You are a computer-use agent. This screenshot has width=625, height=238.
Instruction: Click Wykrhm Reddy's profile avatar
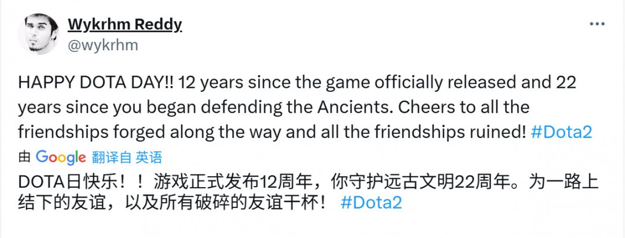pyautogui.click(x=38, y=34)
